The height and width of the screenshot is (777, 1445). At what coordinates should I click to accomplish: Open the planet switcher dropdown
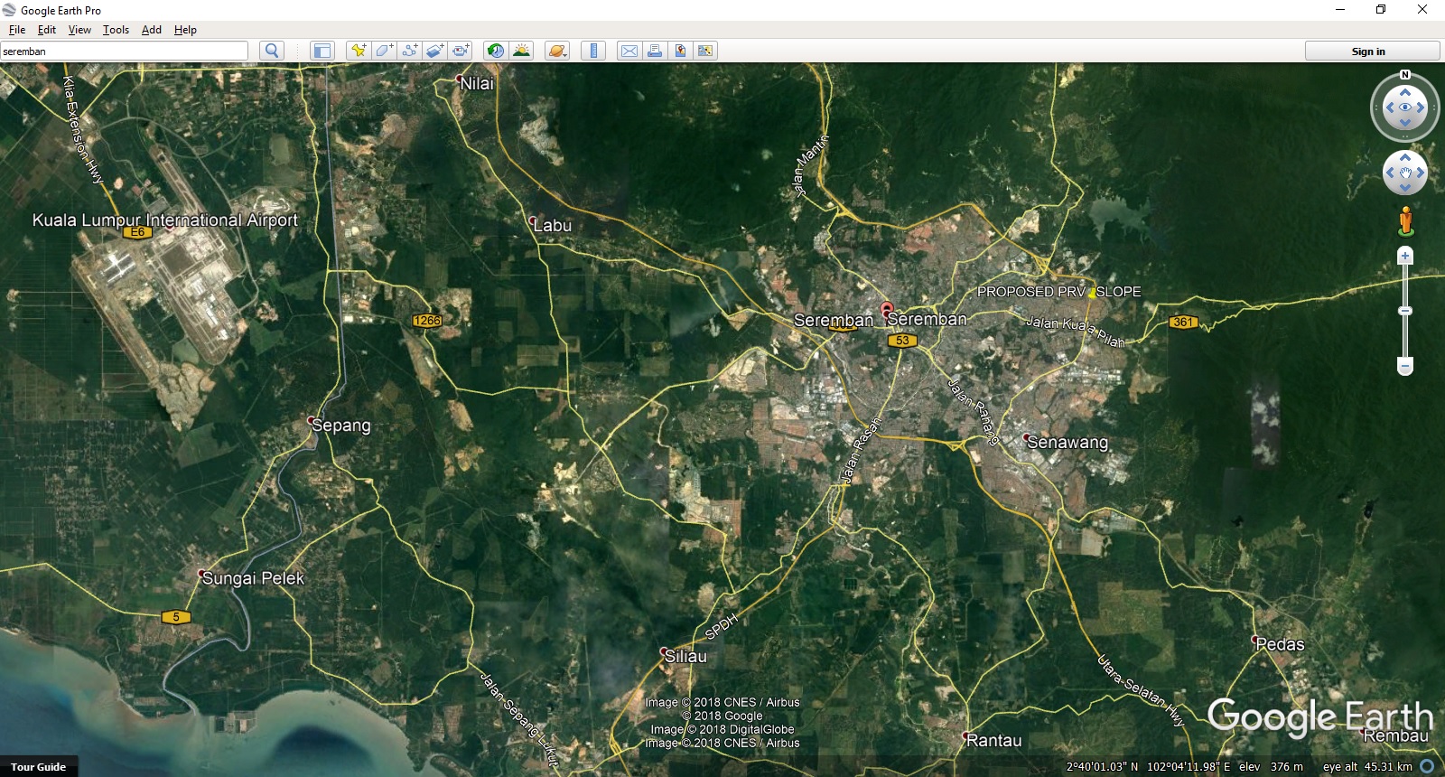pos(557,51)
